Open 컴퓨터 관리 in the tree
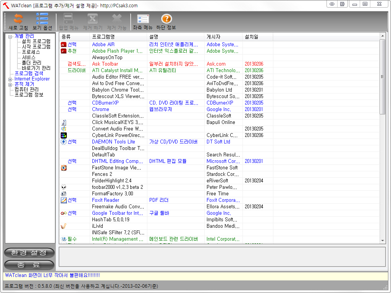 tap(26, 89)
